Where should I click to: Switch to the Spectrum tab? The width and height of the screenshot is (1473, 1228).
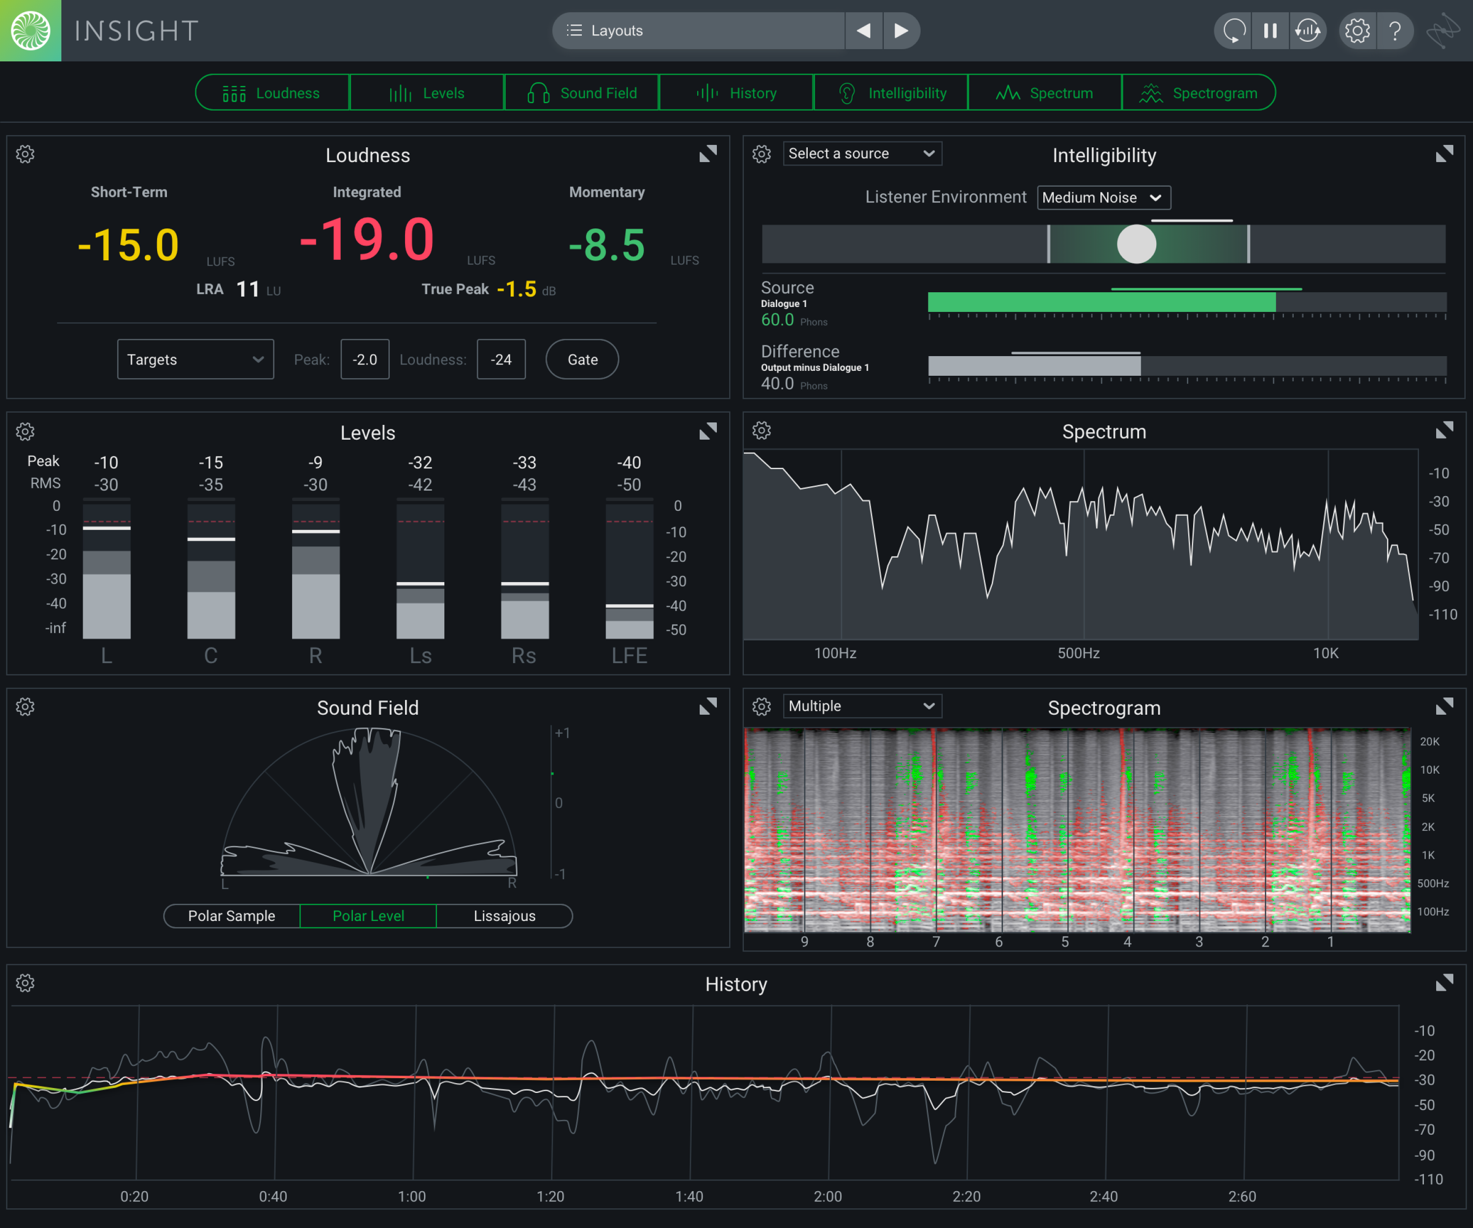[x=1045, y=92]
